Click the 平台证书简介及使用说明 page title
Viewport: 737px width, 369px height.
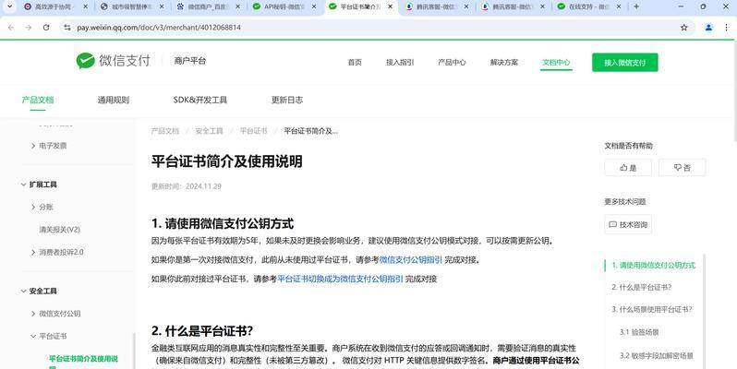pyautogui.click(x=226, y=161)
